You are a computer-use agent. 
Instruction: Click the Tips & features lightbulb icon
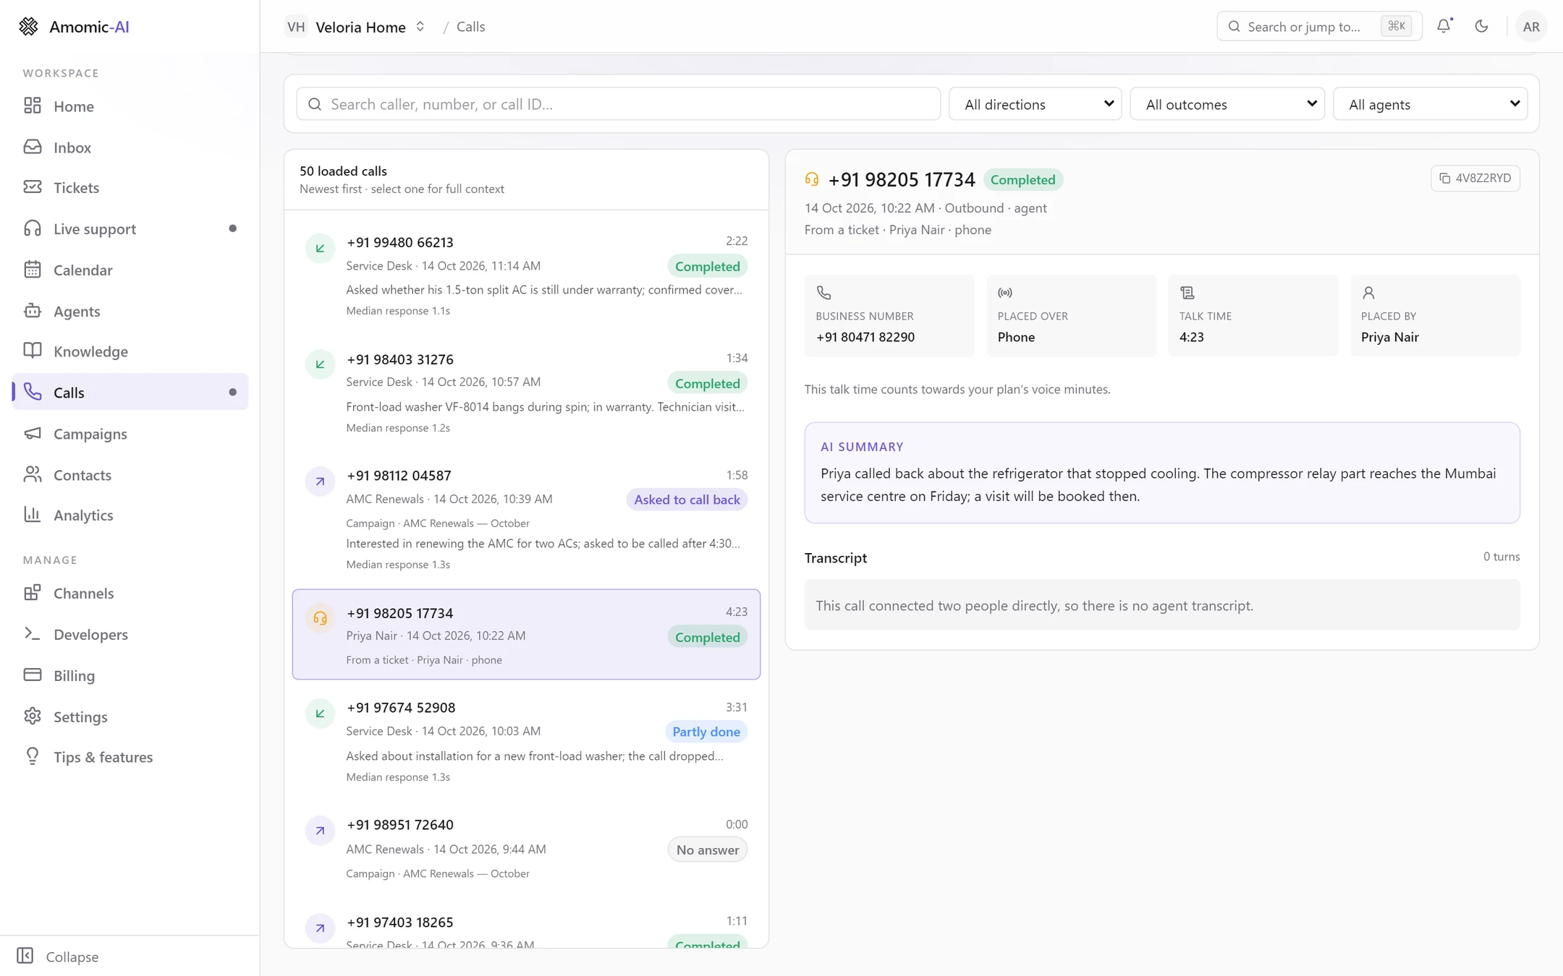(x=32, y=756)
